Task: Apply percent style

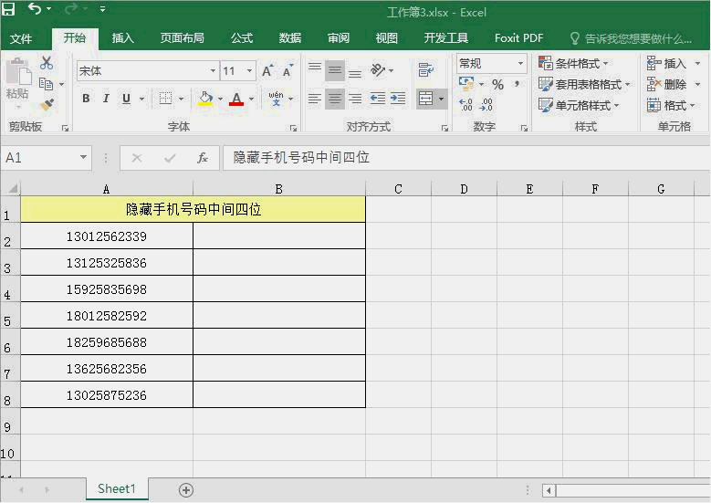Action: tap(497, 84)
